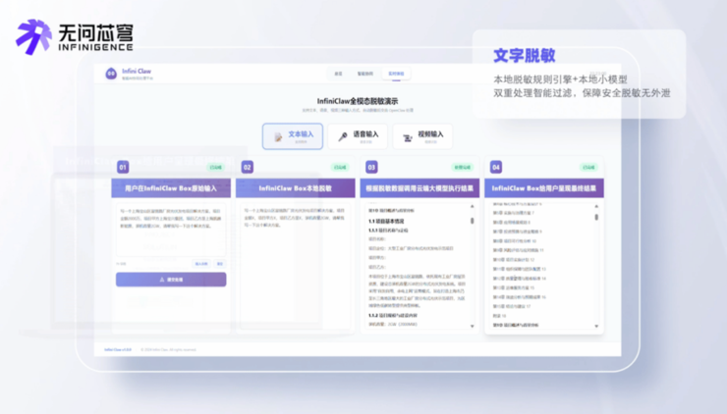Select the 语音输入 microphone mode

(x=359, y=136)
